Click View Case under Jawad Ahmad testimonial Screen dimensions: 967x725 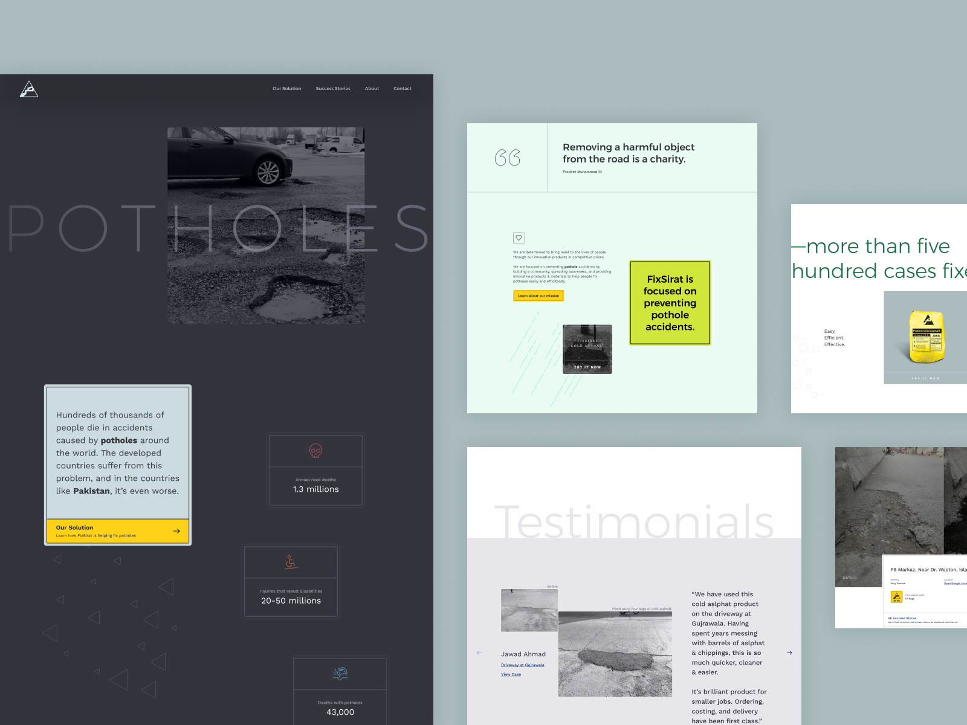[x=510, y=674]
